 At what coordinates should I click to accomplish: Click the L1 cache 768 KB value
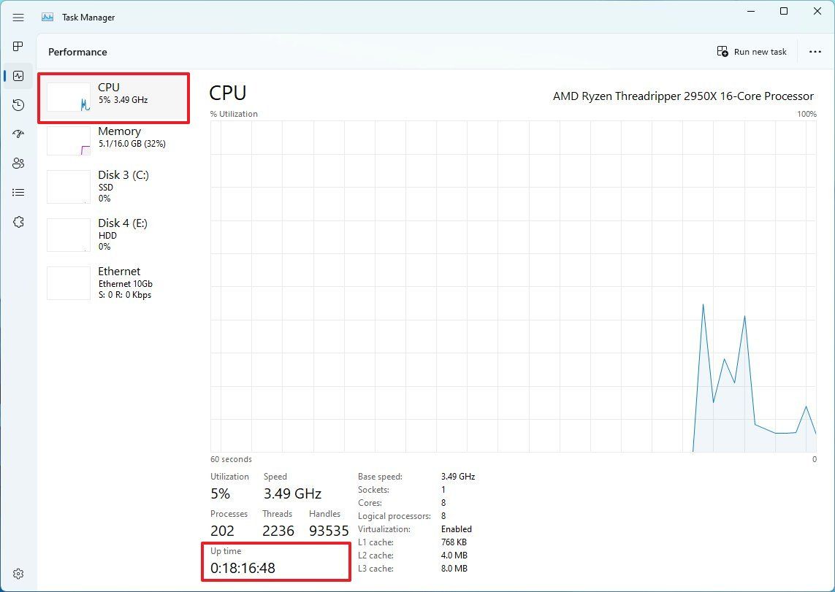(x=454, y=542)
